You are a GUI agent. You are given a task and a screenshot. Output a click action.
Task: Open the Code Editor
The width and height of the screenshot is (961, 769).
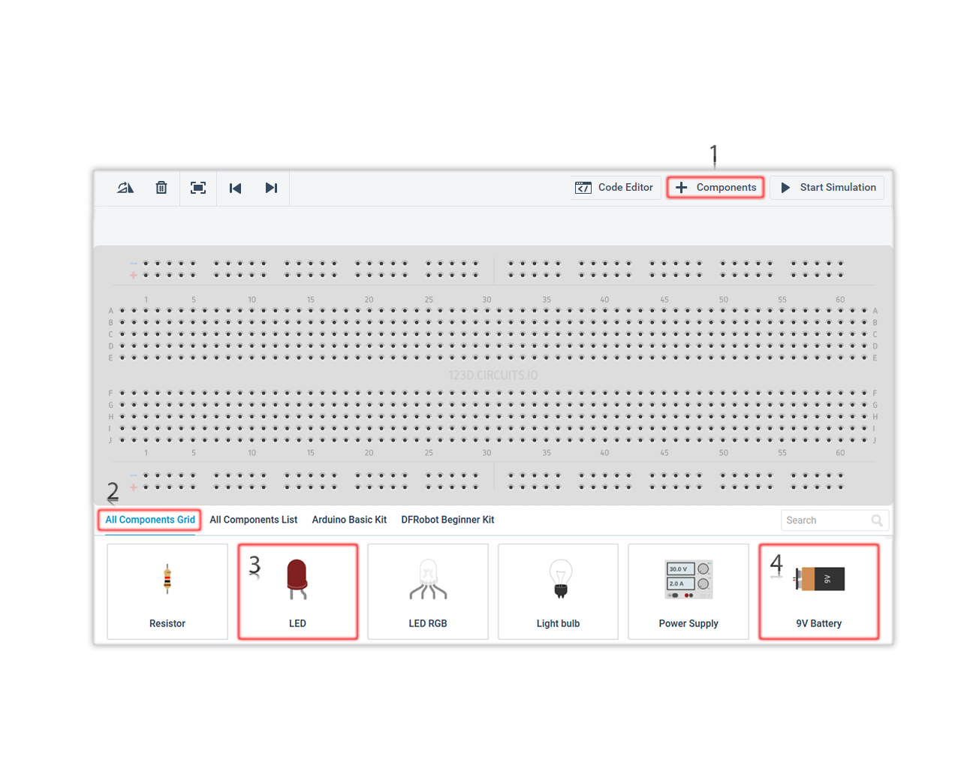point(614,188)
